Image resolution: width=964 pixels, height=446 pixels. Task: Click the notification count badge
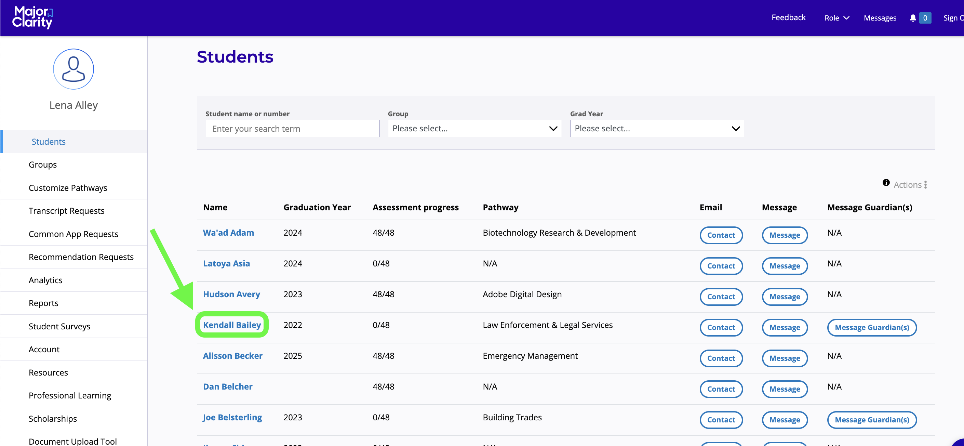click(x=925, y=17)
